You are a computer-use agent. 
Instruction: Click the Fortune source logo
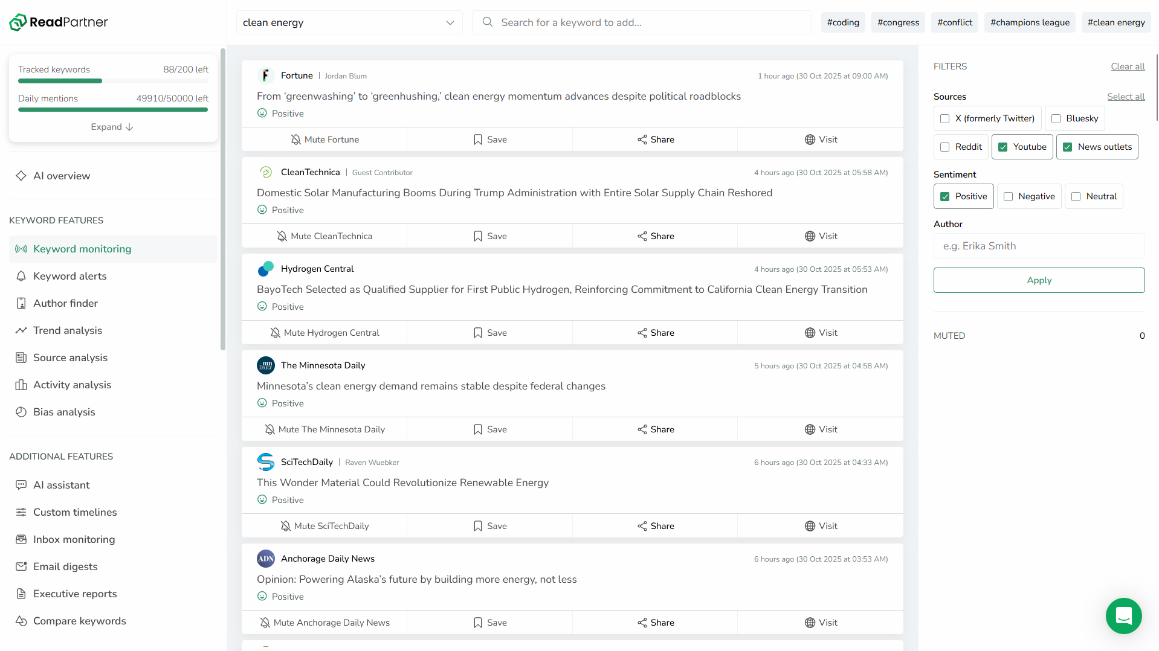click(x=266, y=75)
